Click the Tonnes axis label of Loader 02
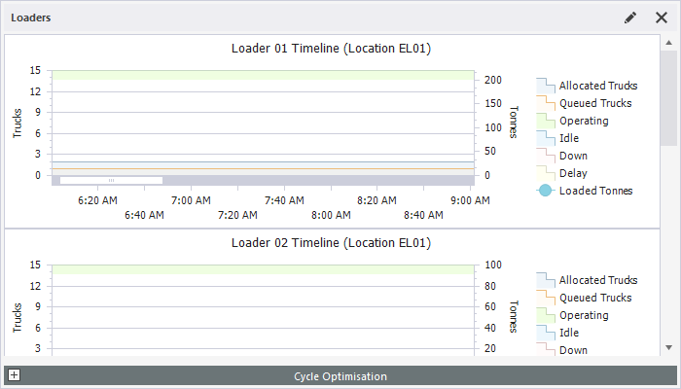The height and width of the screenshot is (389, 681). click(514, 317)
